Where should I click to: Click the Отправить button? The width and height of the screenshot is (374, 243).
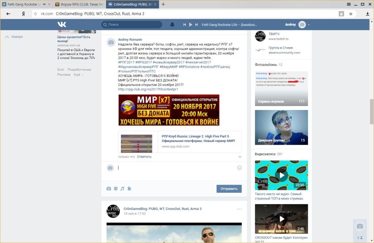tap(229, 189)
